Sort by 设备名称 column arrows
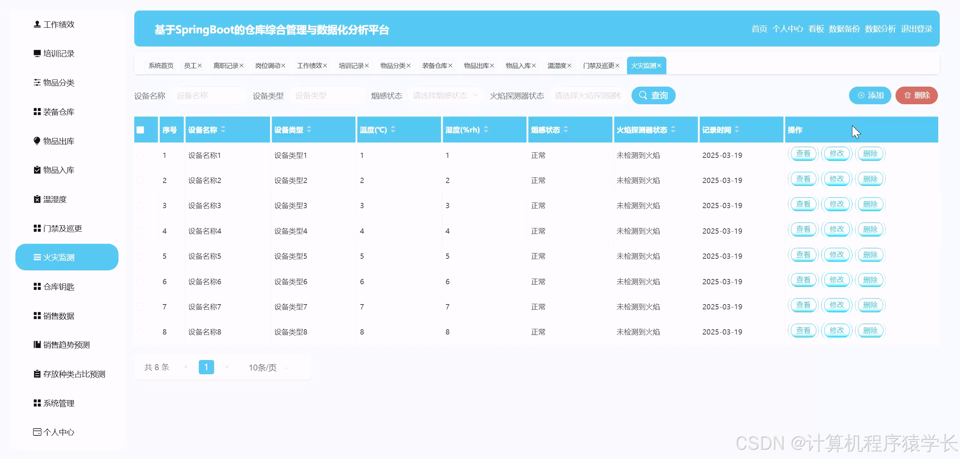 [223, 129]
